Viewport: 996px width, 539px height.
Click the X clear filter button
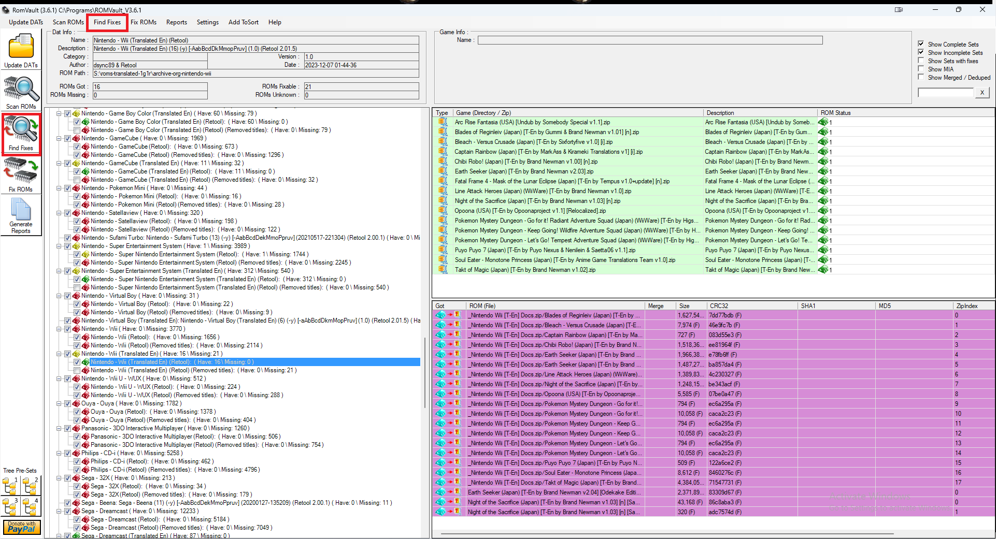pyautogui.click(x=981, y=92)
